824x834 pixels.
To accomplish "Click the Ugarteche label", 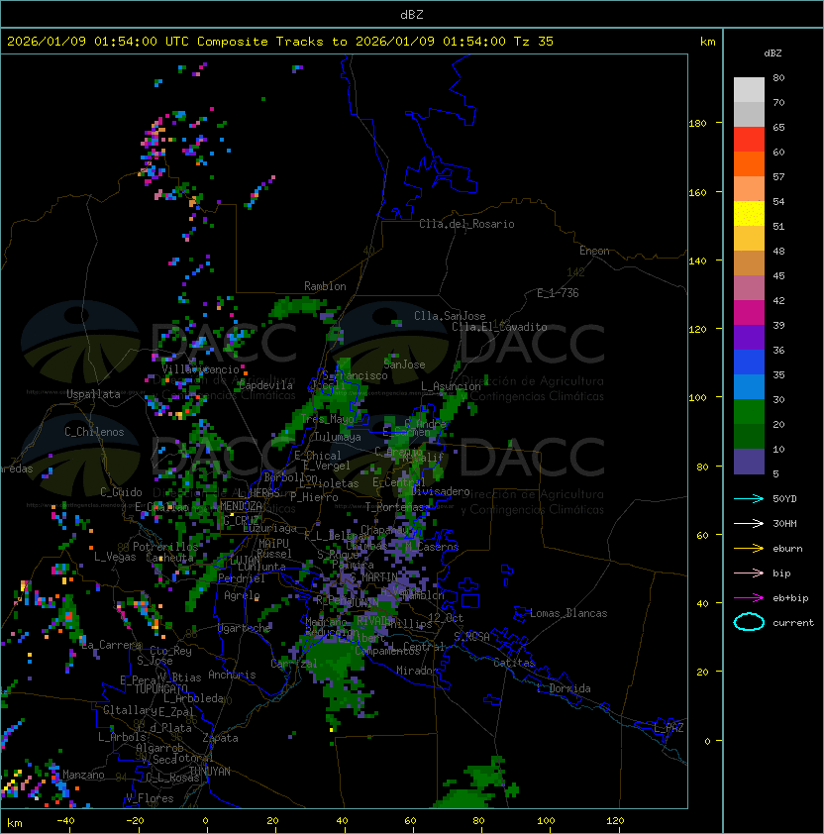I will coord(245,628).
